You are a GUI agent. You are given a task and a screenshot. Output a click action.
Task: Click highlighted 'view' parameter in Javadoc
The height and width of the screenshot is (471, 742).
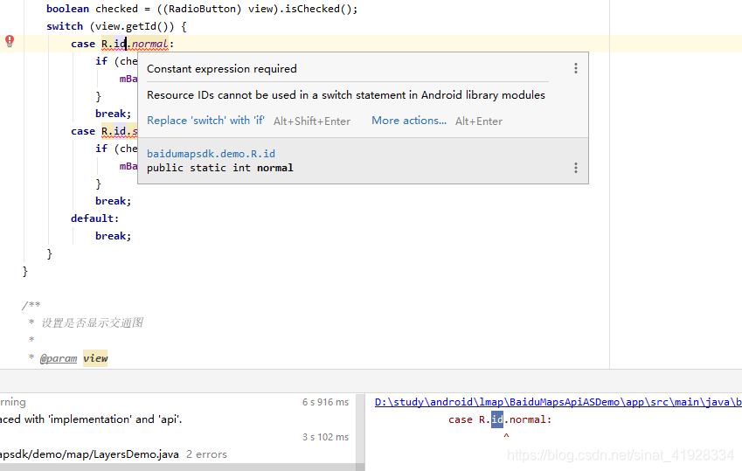(95, 358)
